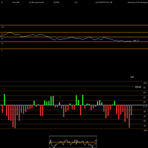This screenshot has height=148, width=148.
Task: Click the MR axis label -100
Action: [x=145, y=131]
